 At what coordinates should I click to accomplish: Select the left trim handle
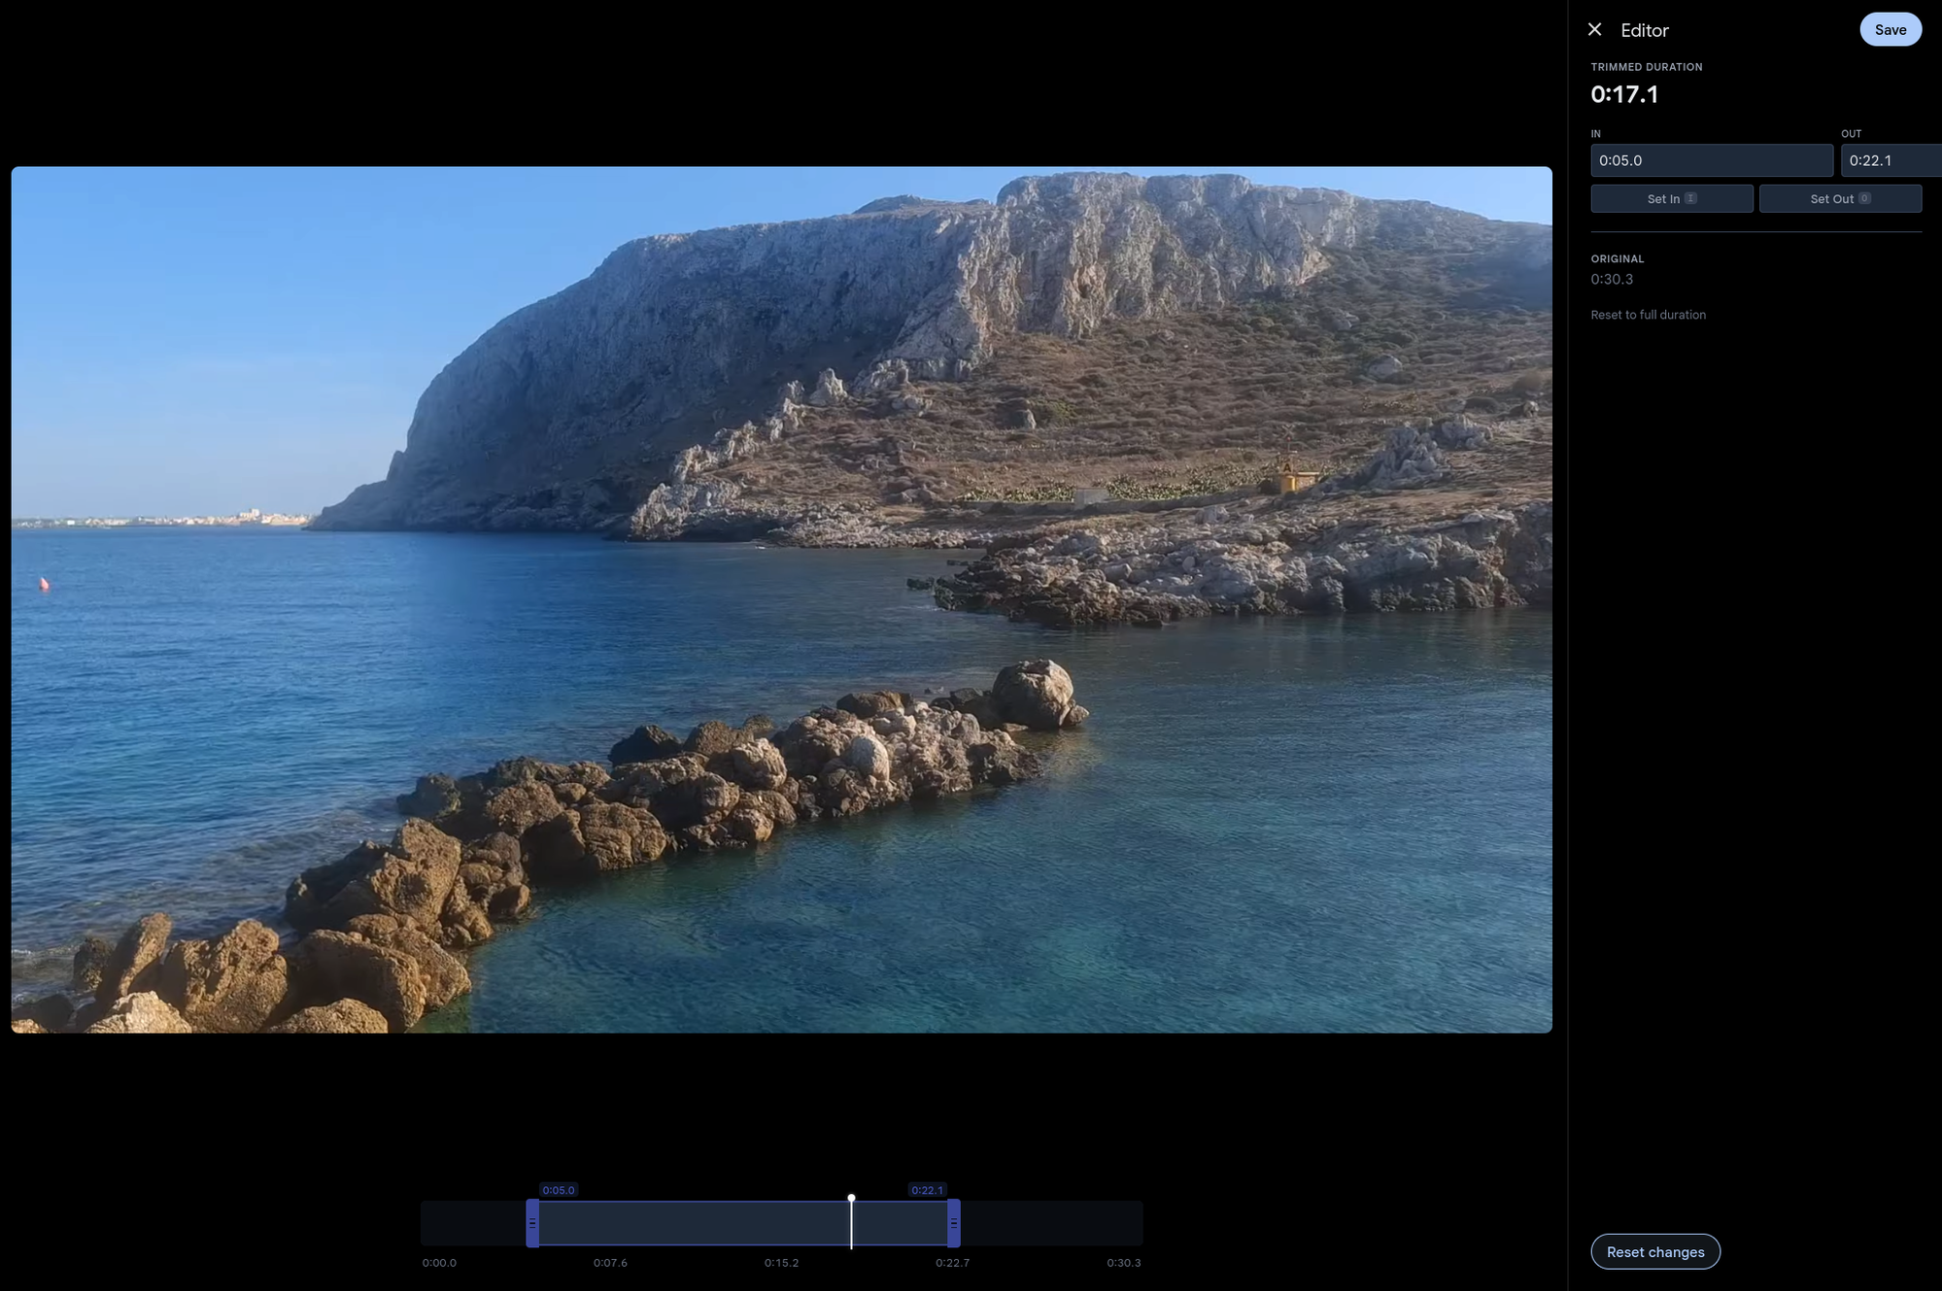pyautogui.click(x=532, y=1223)
